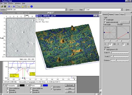This screenshot has height=95, width=132.
Task: Click the Open file toolbar icon
Action: pyautogui.click(x=2, y=6)
